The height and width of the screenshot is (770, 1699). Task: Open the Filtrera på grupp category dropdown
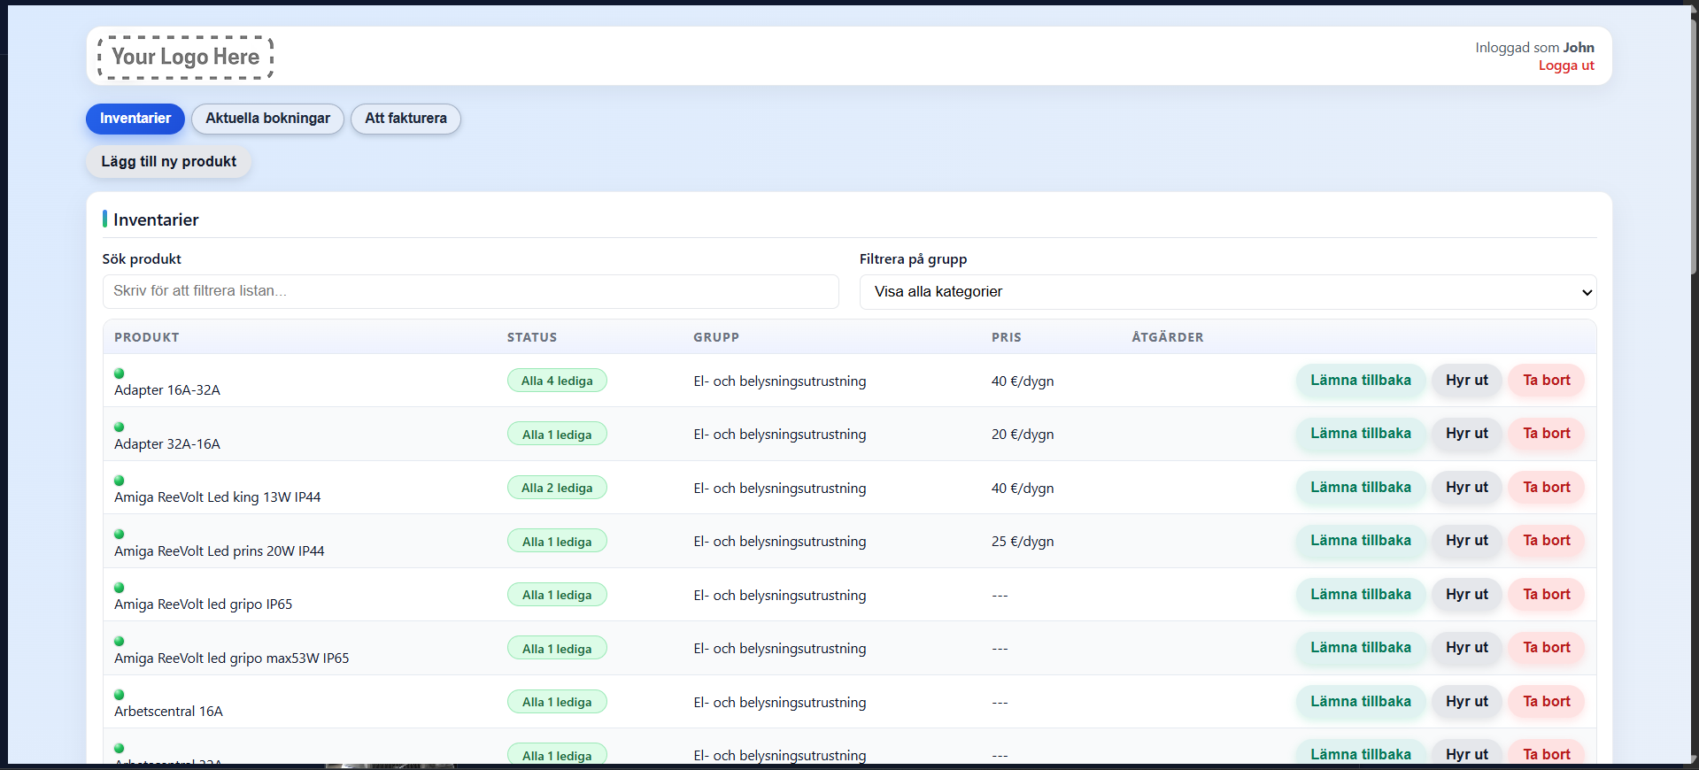[1227, 292]
